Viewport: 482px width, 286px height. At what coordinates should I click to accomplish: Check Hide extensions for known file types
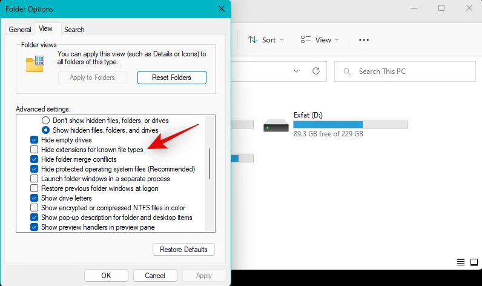[34, 150]
